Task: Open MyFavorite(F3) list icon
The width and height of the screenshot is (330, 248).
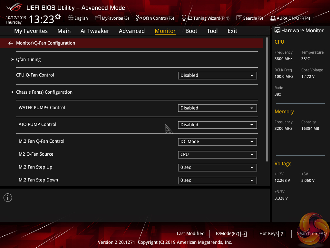Action: coord(98,18)
